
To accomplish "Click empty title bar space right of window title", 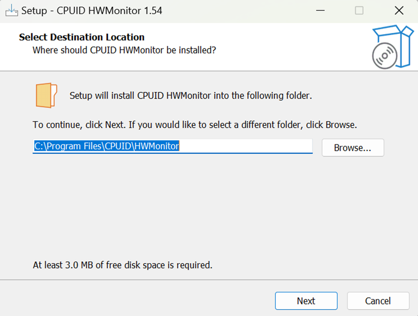I will (235, 10).
